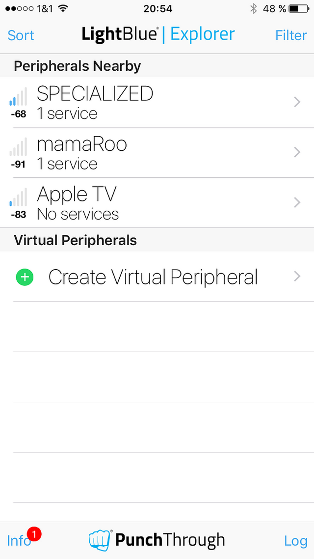This screenshot has height=559, width=314.
Task: Open SPECIALIZED peripheral via its chevron
Action: pos(297,102)
